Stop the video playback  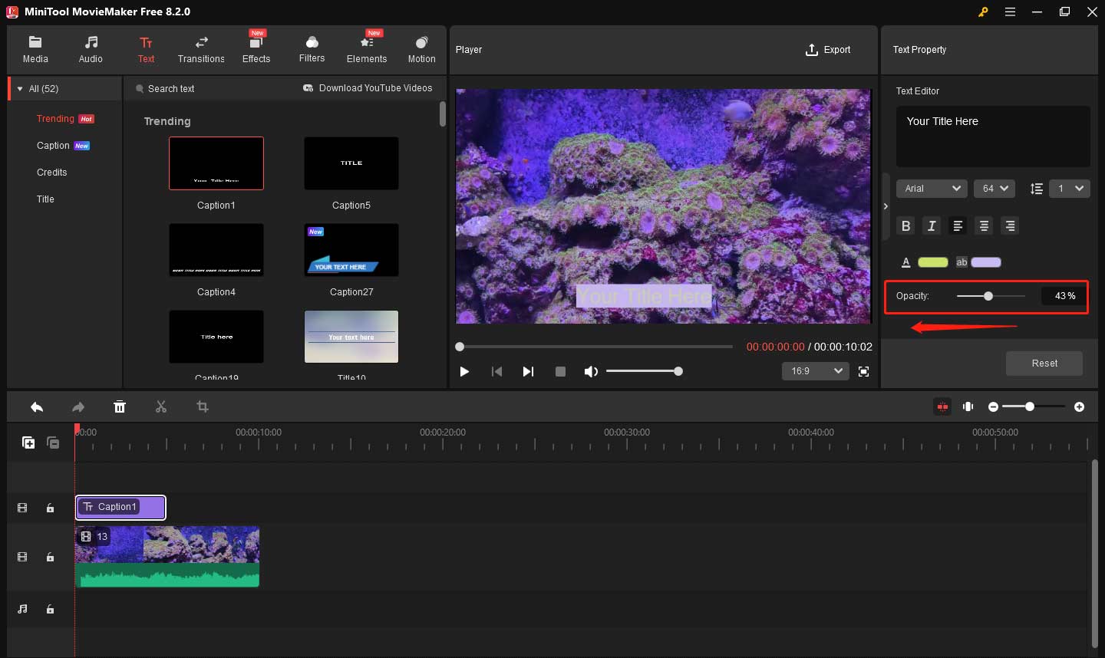[x=560, y=371]
